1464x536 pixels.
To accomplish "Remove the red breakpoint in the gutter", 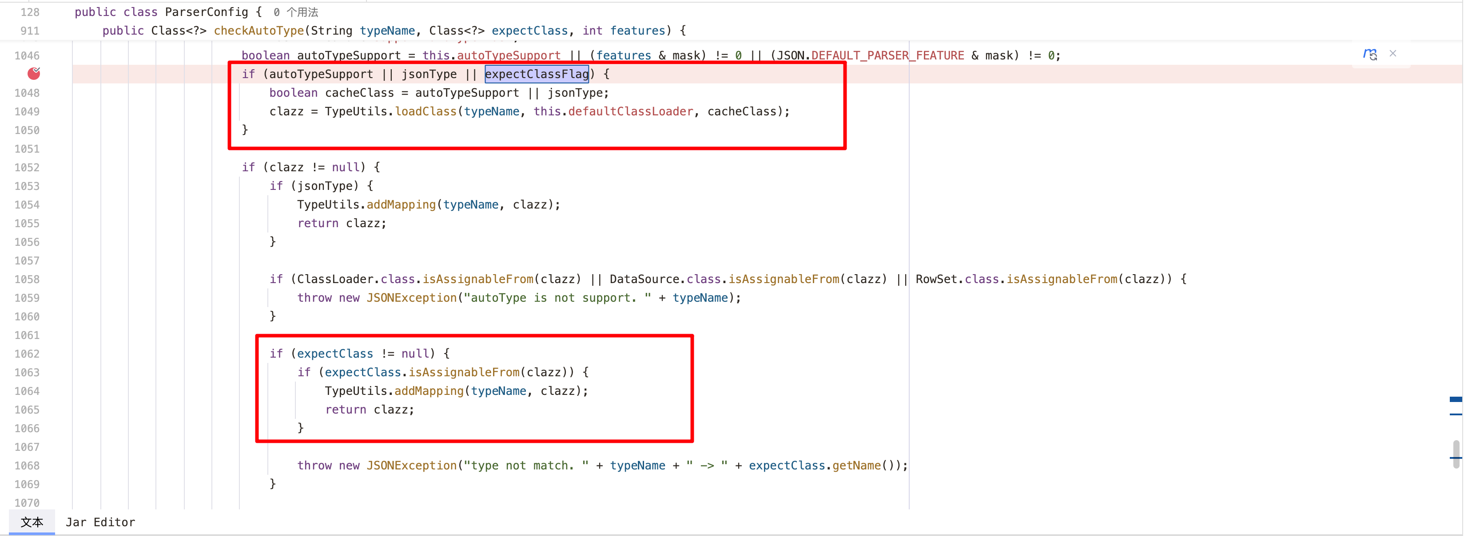I will pyautogui.click(x=33, y=73).
